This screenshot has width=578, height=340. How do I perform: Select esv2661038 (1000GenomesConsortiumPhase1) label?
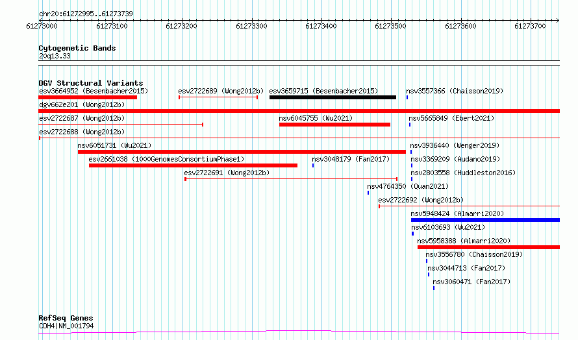166,159
